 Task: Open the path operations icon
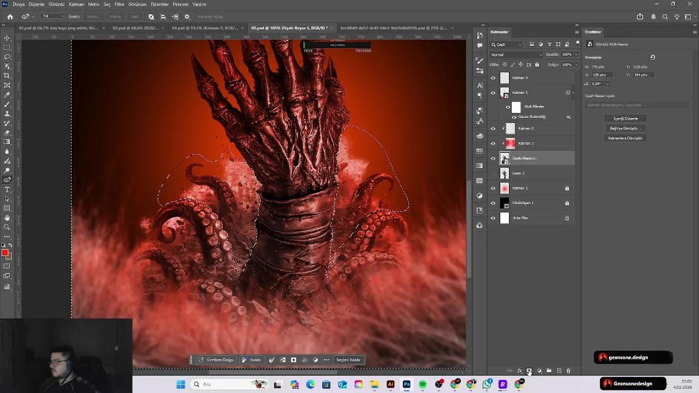[151, 16]
